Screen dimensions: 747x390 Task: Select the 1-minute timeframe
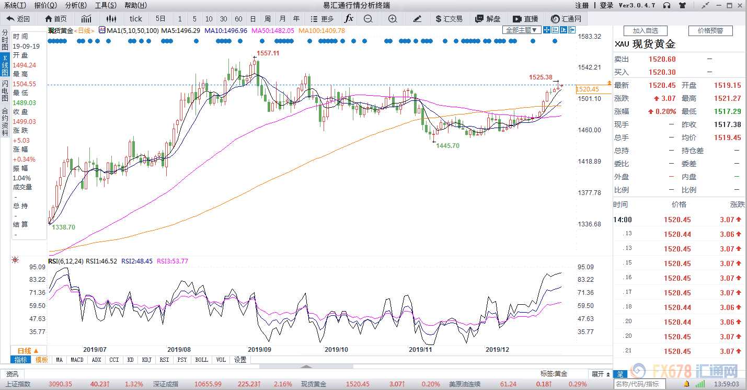pyautogui.click(x=180, y=19)
